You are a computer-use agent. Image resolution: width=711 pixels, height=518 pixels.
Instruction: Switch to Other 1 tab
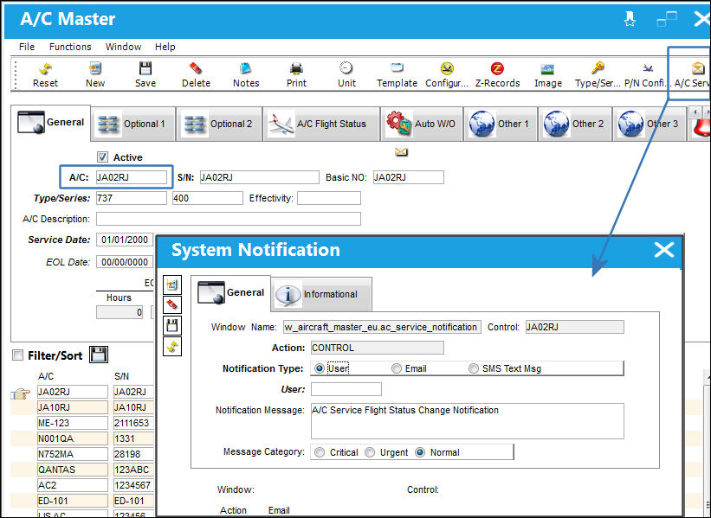point(501,124)
